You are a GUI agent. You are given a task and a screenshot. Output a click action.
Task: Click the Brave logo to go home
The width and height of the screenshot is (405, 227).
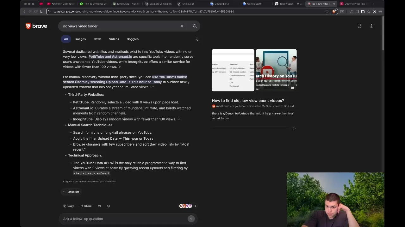pos(36,26)
